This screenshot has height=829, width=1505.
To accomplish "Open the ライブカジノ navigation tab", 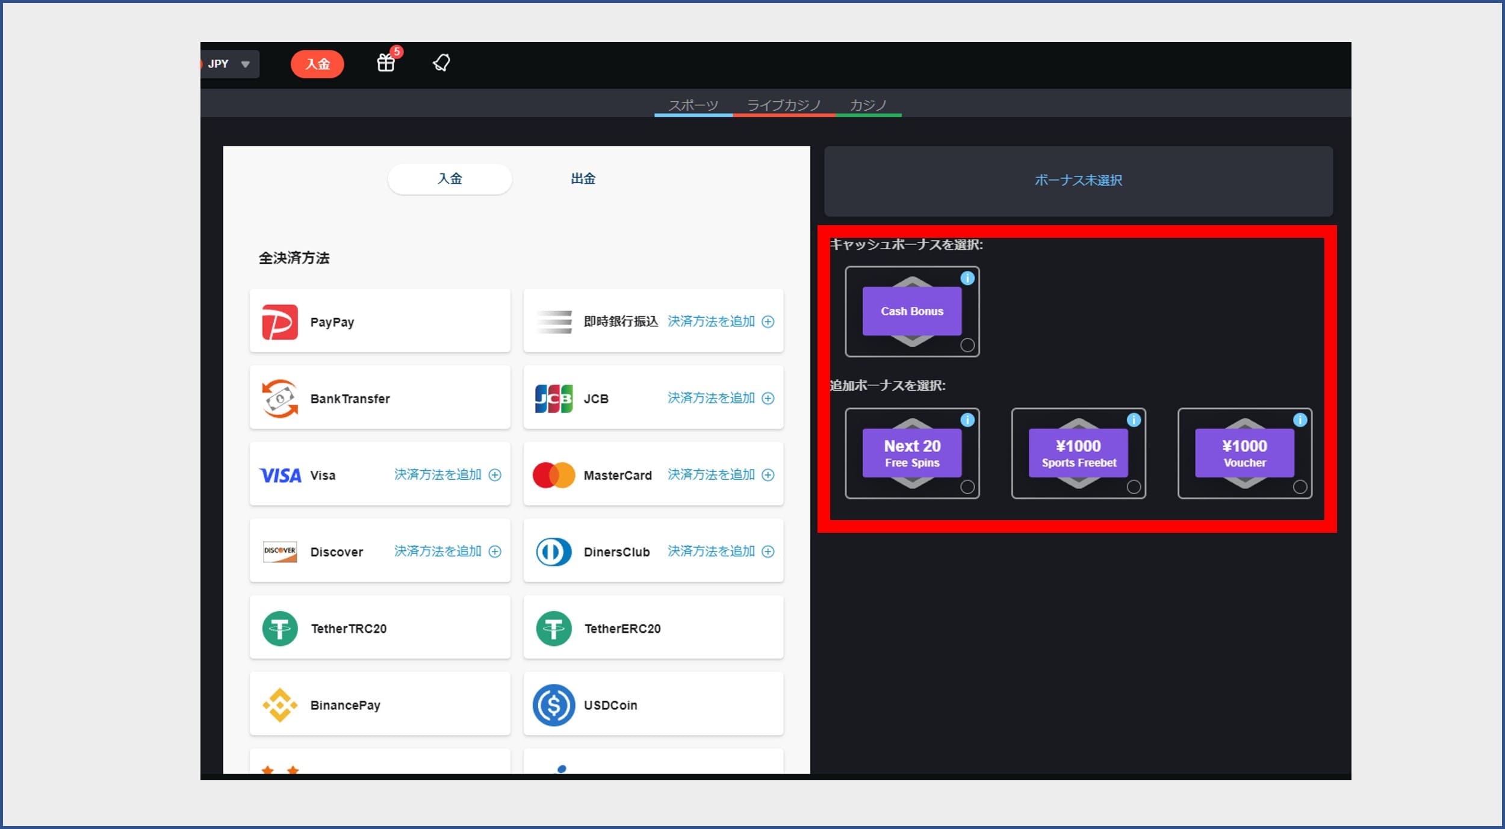I will coord(783,105).
